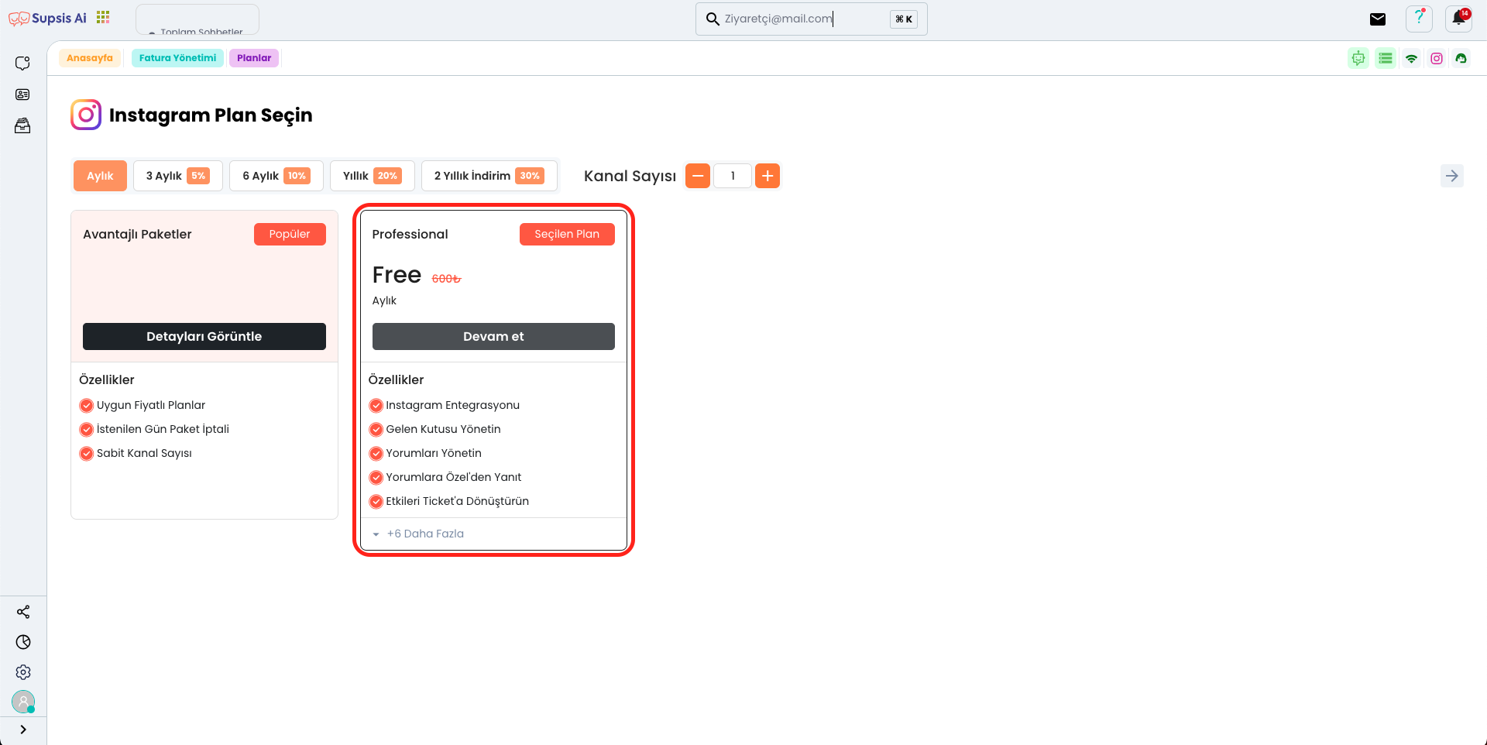Click Gelen Kutusu Yönetin feature row

point(435,429)
